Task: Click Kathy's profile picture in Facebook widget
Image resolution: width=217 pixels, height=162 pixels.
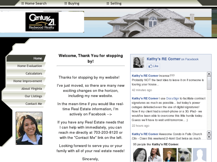Action: coord(138,62)
